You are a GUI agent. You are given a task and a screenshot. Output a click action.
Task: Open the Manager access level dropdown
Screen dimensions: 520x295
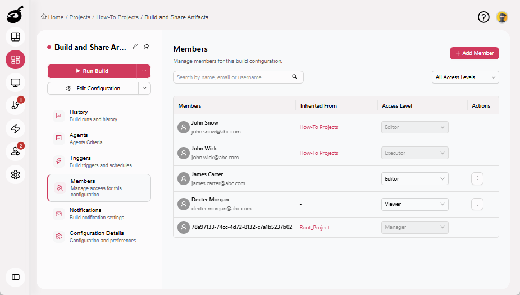(415, 228)
